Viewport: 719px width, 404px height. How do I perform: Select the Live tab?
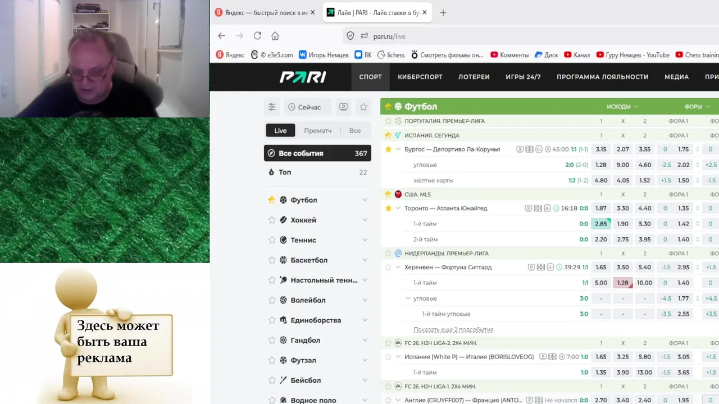[x=280, y=130]
